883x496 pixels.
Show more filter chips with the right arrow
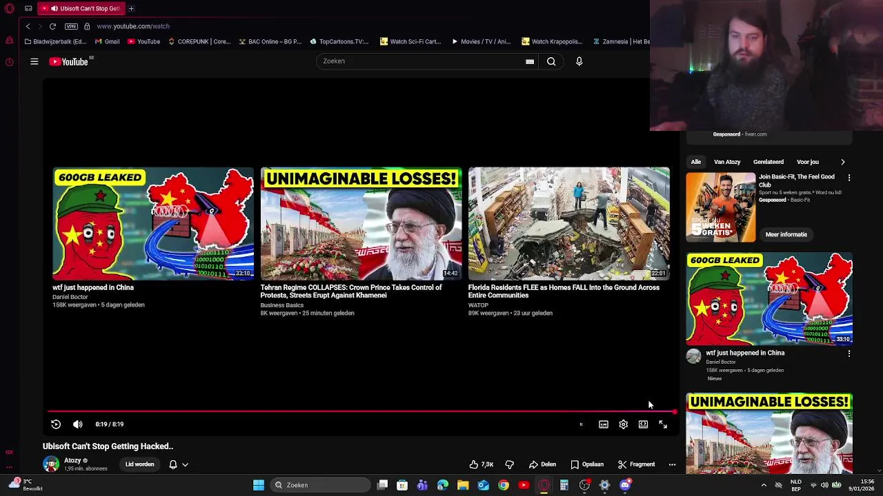point(842,162)
